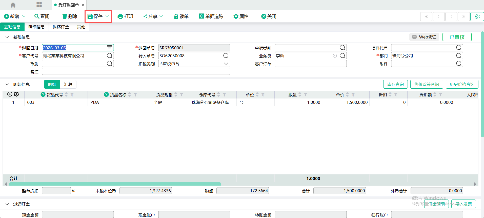Switch to the 退还订金 tab
The height and width of the screenshot is (218, 484).
click(61, 27)
